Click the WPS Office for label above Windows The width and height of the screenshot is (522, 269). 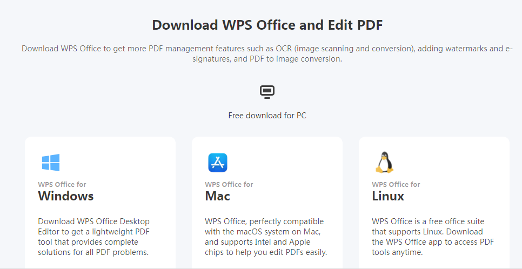[62, 184]
